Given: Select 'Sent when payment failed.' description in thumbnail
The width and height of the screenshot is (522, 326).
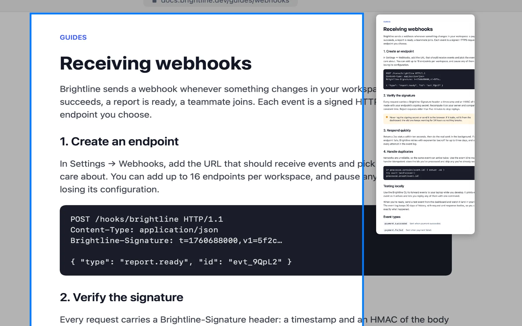Looking at the screenshot, I should [418, 230].
